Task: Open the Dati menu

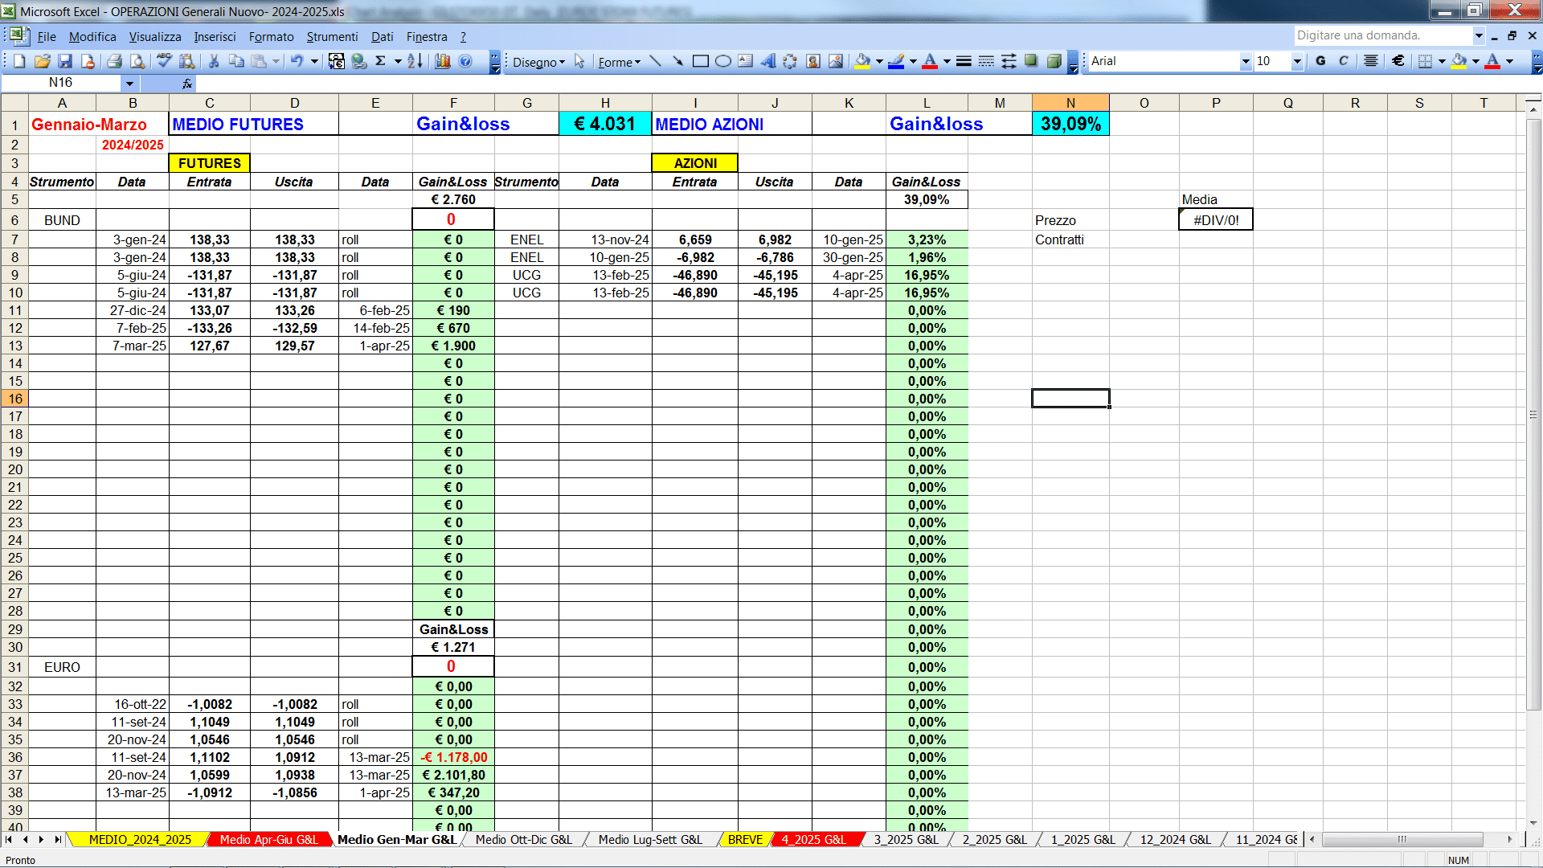Action: [382, 37]
